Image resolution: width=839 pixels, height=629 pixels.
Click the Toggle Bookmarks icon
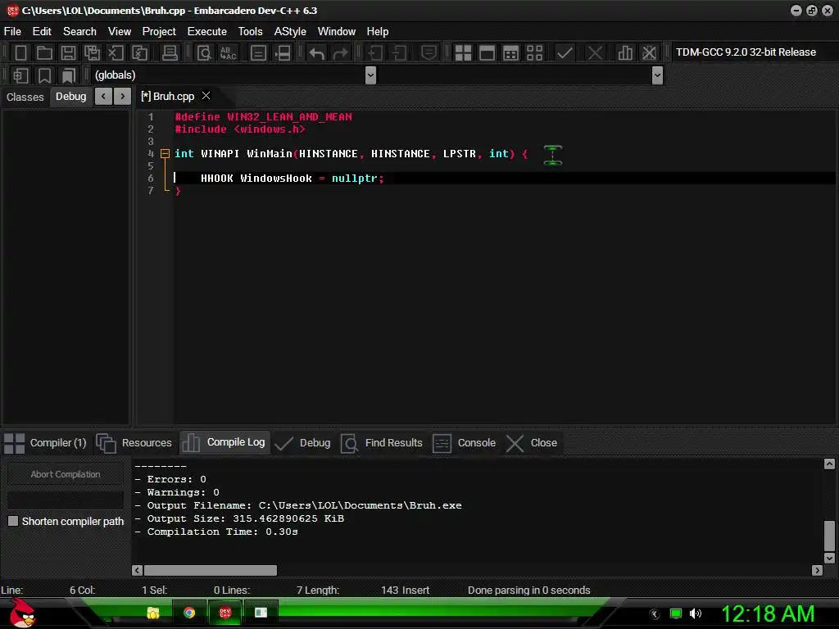coord(44,75)
